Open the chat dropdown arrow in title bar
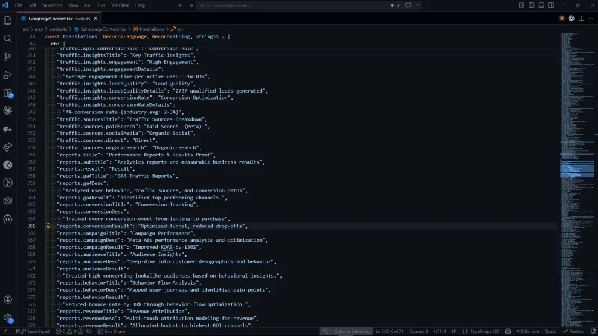 tap(417, 5)
